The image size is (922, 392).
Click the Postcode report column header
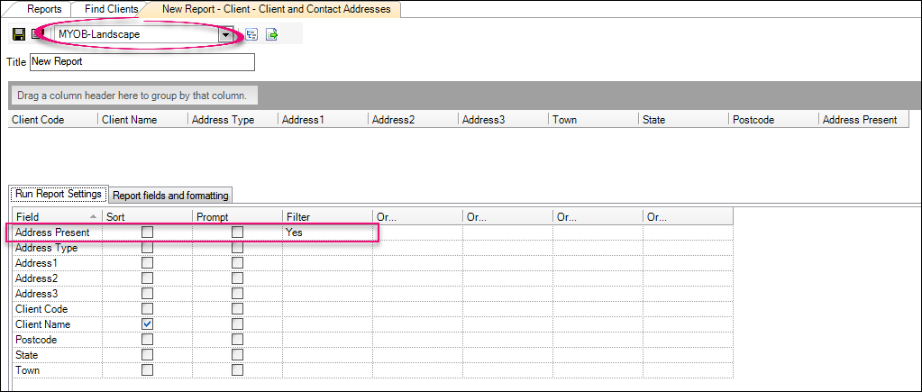pyautogui.click(x=772, y=120)
